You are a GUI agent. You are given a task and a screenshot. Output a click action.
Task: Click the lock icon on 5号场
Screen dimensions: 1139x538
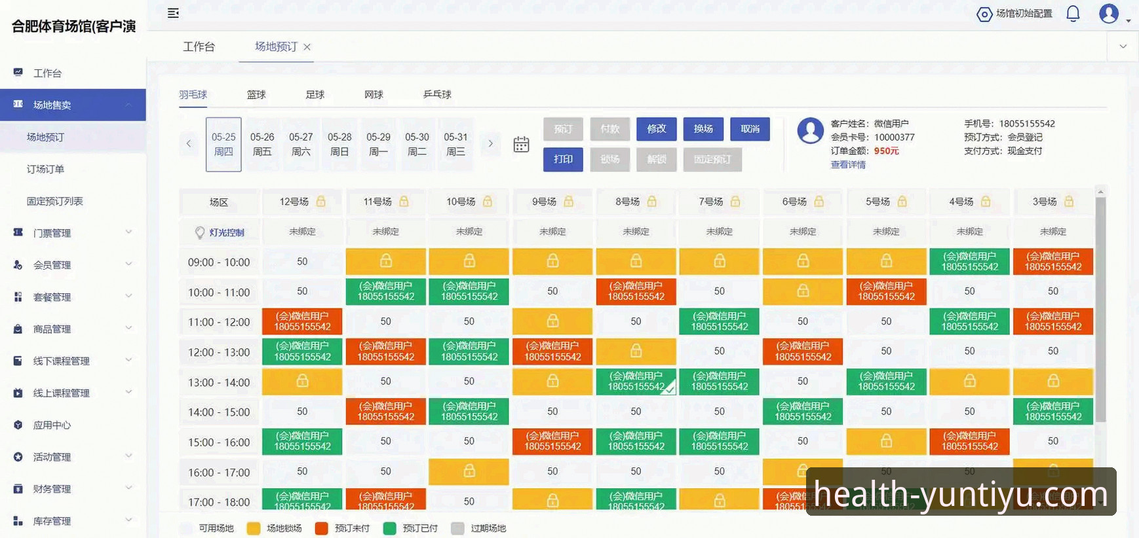[902, 202]
